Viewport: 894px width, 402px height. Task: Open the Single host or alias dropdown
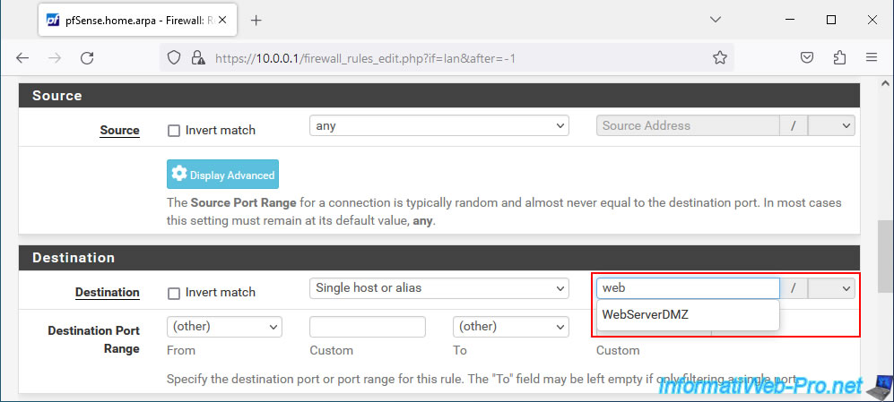pos(439,288)
